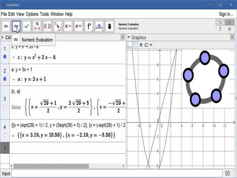The width and height of the screenshot is (237, 178).
Task: Select CAS row number 3 header
Action: (x=5, y=99)
